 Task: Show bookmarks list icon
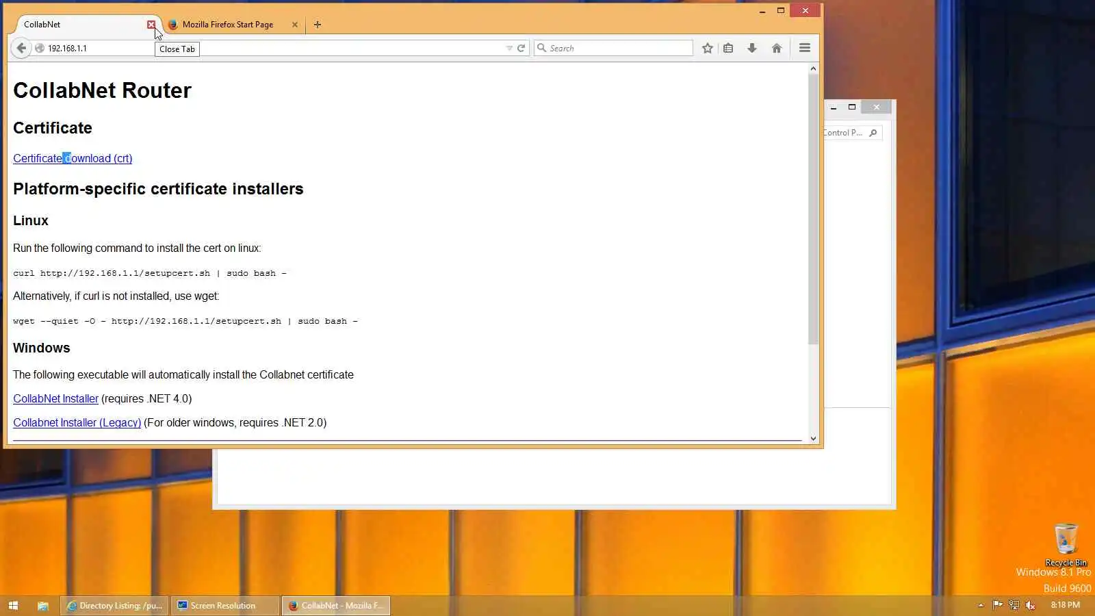pyautogui.click(x=728, y=48)
